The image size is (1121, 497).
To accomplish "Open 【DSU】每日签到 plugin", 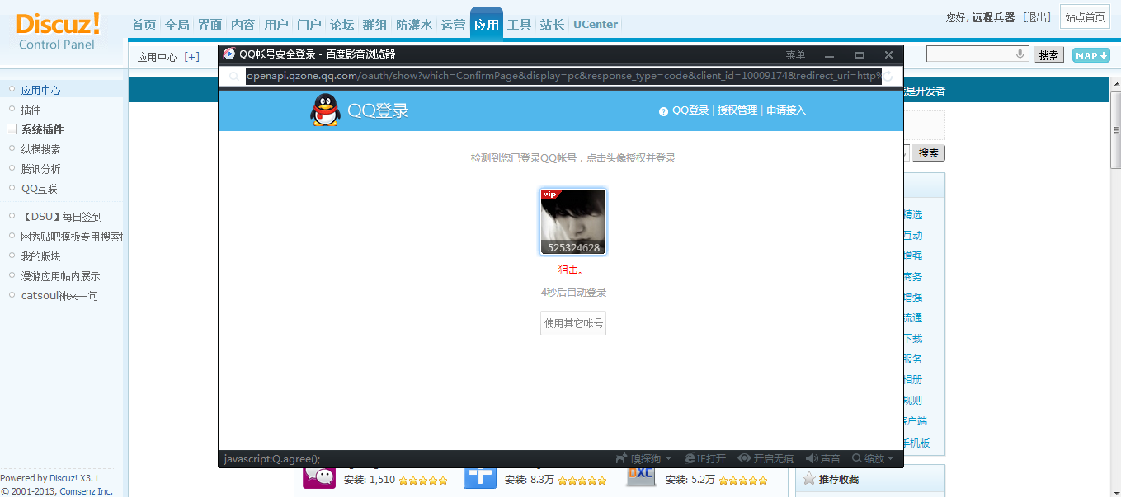I will pyautogui.click(x=62, y=217).
